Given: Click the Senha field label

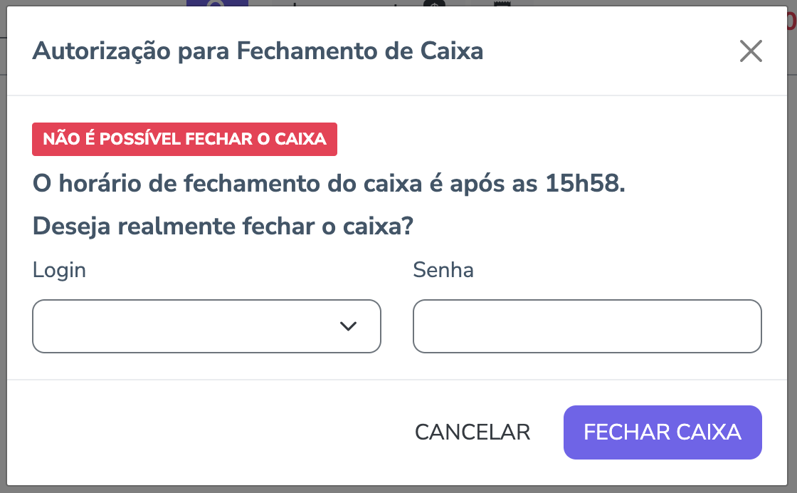Looking at the screenshot, I should point(443,270).
